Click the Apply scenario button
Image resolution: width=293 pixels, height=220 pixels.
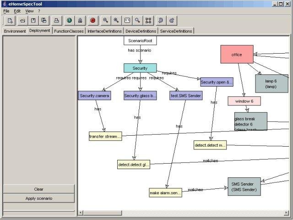click(x=38, y=198)
